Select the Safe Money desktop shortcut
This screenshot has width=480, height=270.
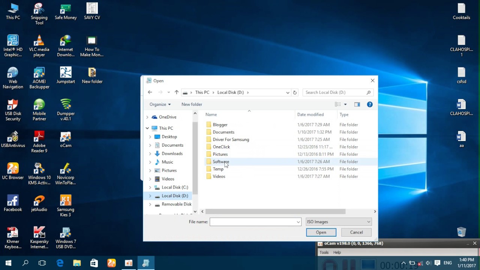[x=66, y=11]
